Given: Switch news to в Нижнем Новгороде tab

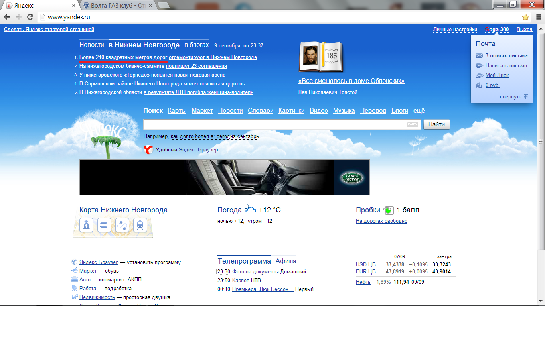Looking at the screenshot, I should [x=144, y=45].
